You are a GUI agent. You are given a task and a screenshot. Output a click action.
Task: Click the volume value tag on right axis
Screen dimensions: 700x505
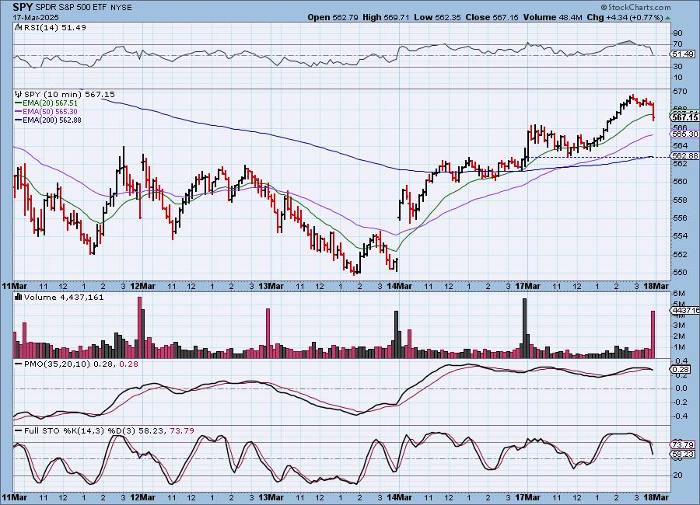pyautogui.click(x=685, y=310)
